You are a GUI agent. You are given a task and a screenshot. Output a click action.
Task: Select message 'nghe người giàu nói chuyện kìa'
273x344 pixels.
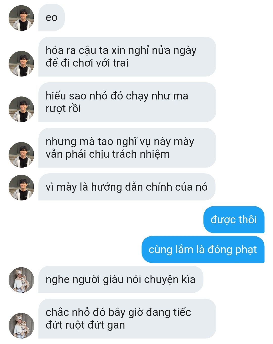tap(121, 279)
